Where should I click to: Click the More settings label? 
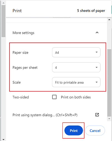click(x=23, y=33)
